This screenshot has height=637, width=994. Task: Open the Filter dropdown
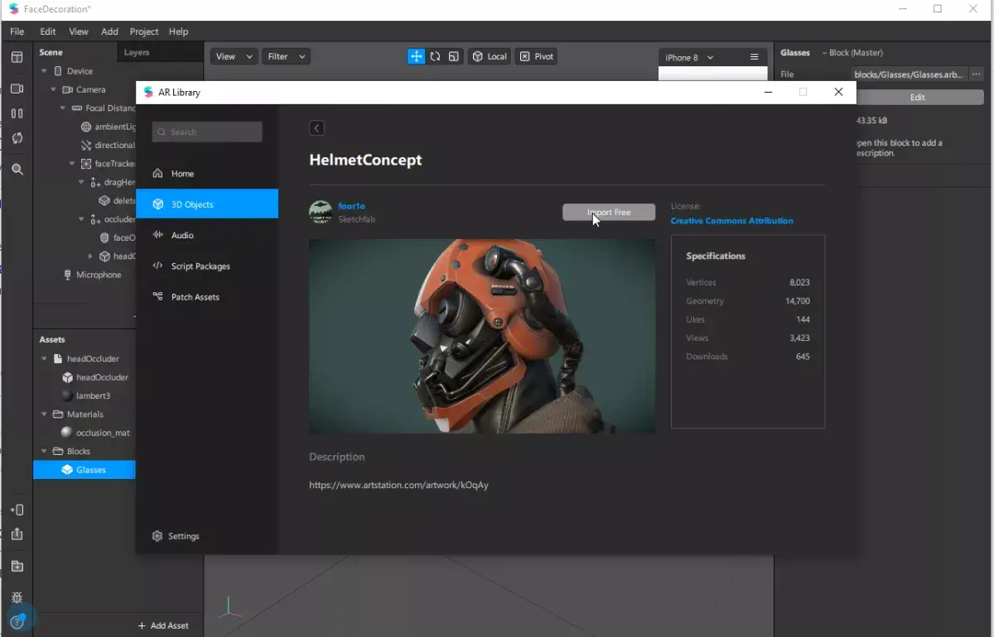pyautogui.click(x=286, y=56)
